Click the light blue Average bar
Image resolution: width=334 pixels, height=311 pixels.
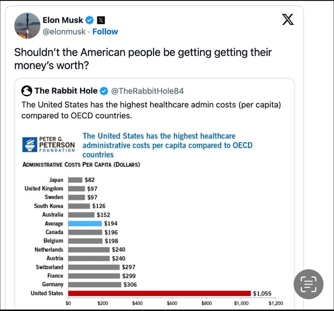pos(85,223)
